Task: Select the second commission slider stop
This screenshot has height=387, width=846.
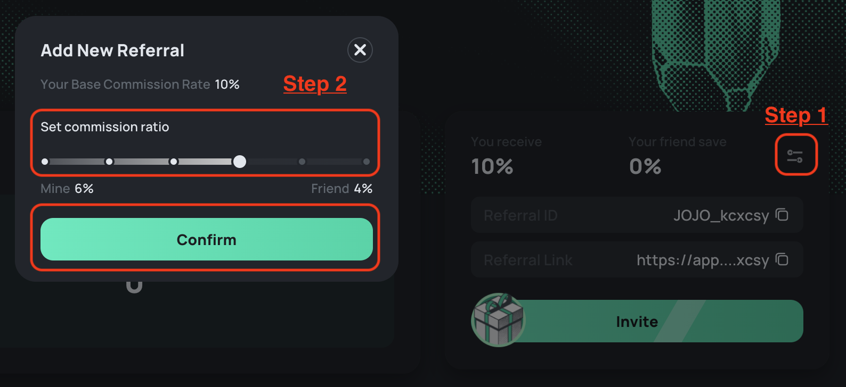Action: 109,162
